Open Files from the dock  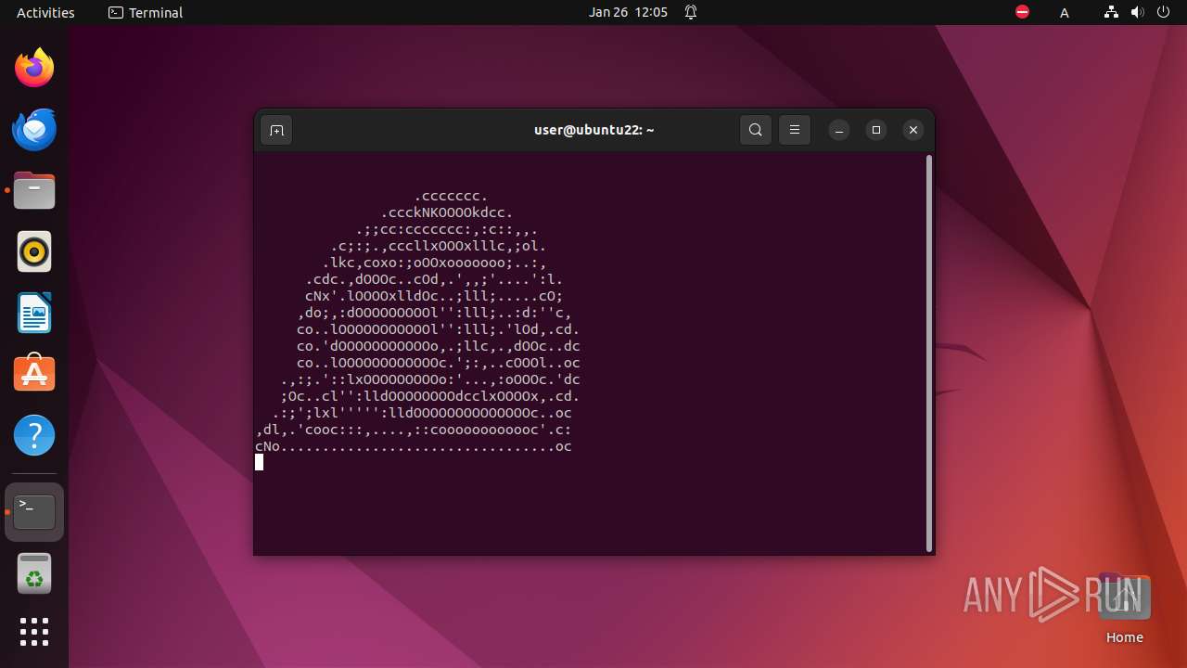pos(34,190)
